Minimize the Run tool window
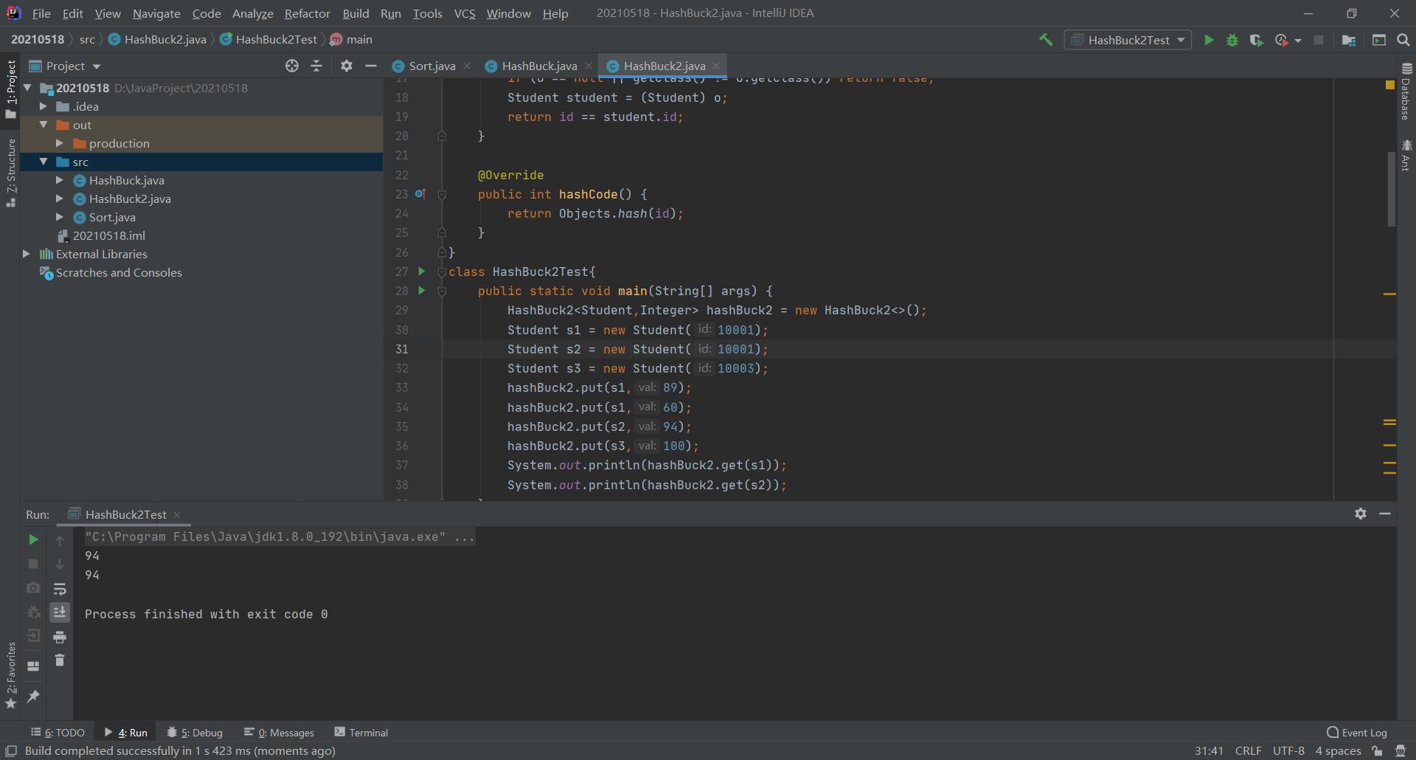The height and width of the screenshot is (760, 1416). [1385, 514]
